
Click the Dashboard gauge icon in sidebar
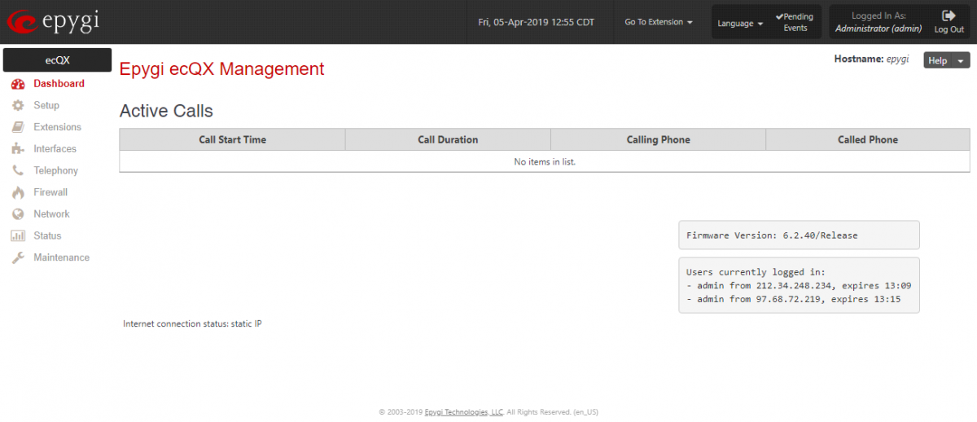click(18, 84)
